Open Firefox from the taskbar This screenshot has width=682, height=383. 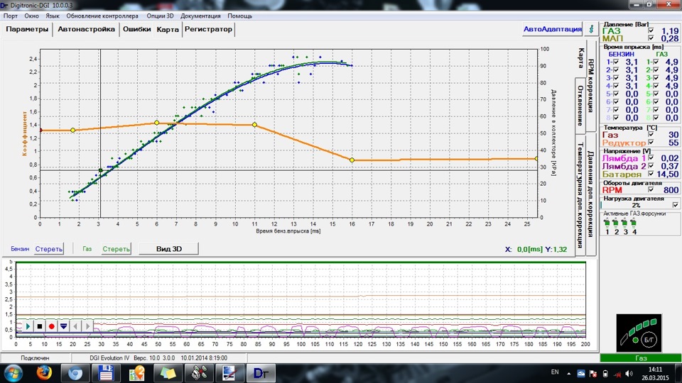pos(44,373)
